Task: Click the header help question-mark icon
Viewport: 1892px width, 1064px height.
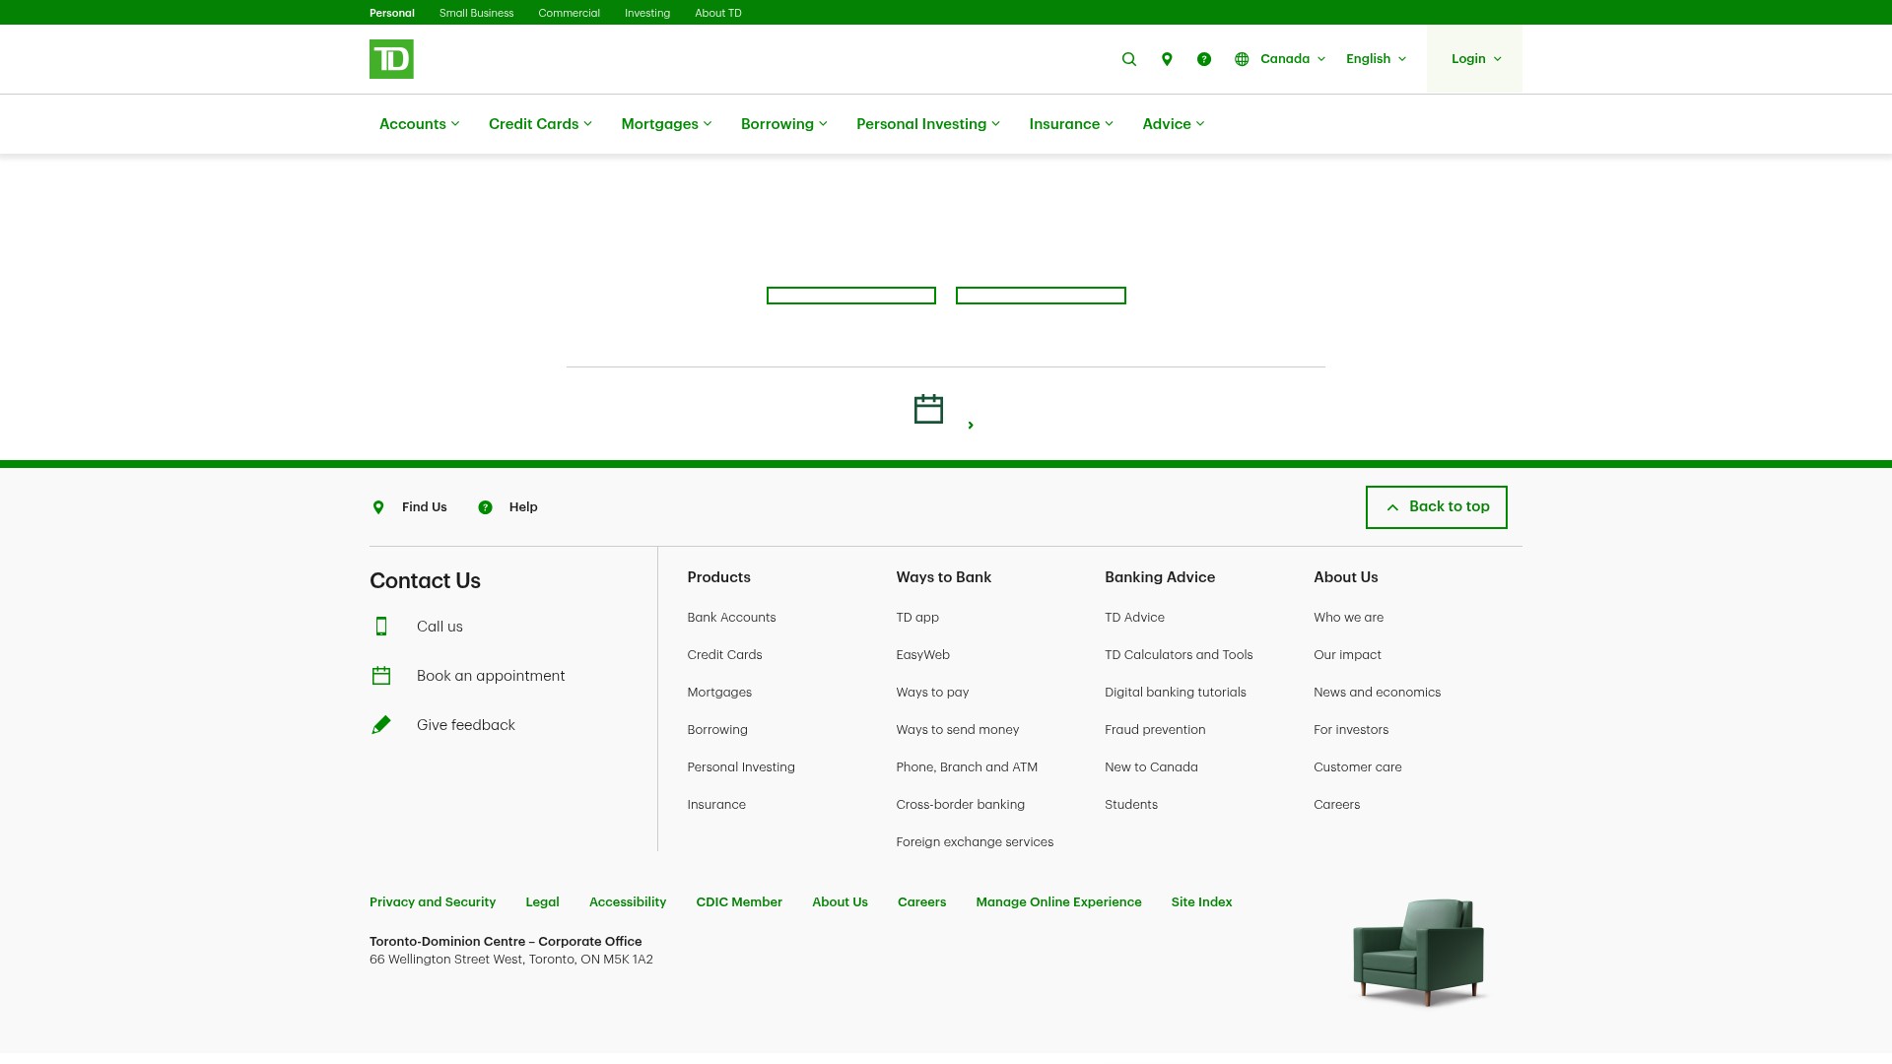Action: (x=1204, y=59)
